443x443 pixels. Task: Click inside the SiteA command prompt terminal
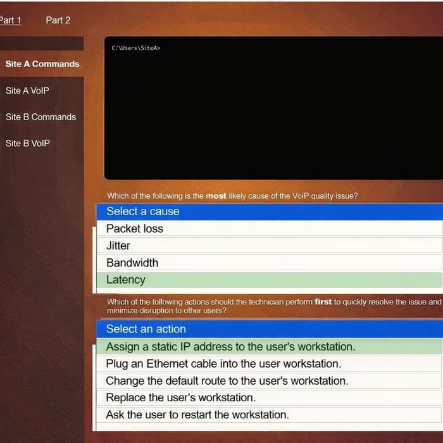point(272,108)
